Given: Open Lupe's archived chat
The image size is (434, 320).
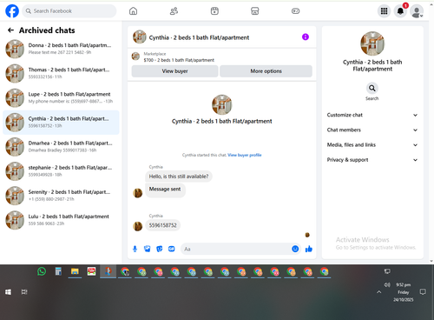Looking at the screenshot, I should pos(61,97).
